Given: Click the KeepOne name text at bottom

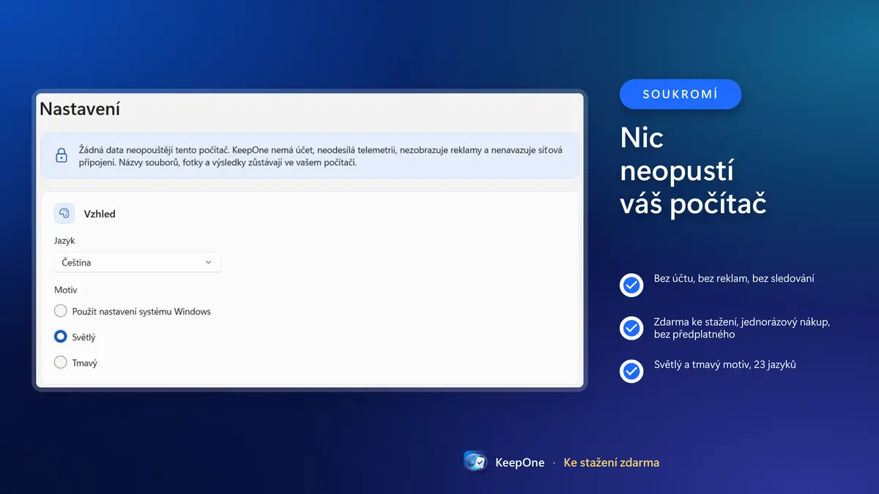Looking at the screenshot, I should 520,463.
